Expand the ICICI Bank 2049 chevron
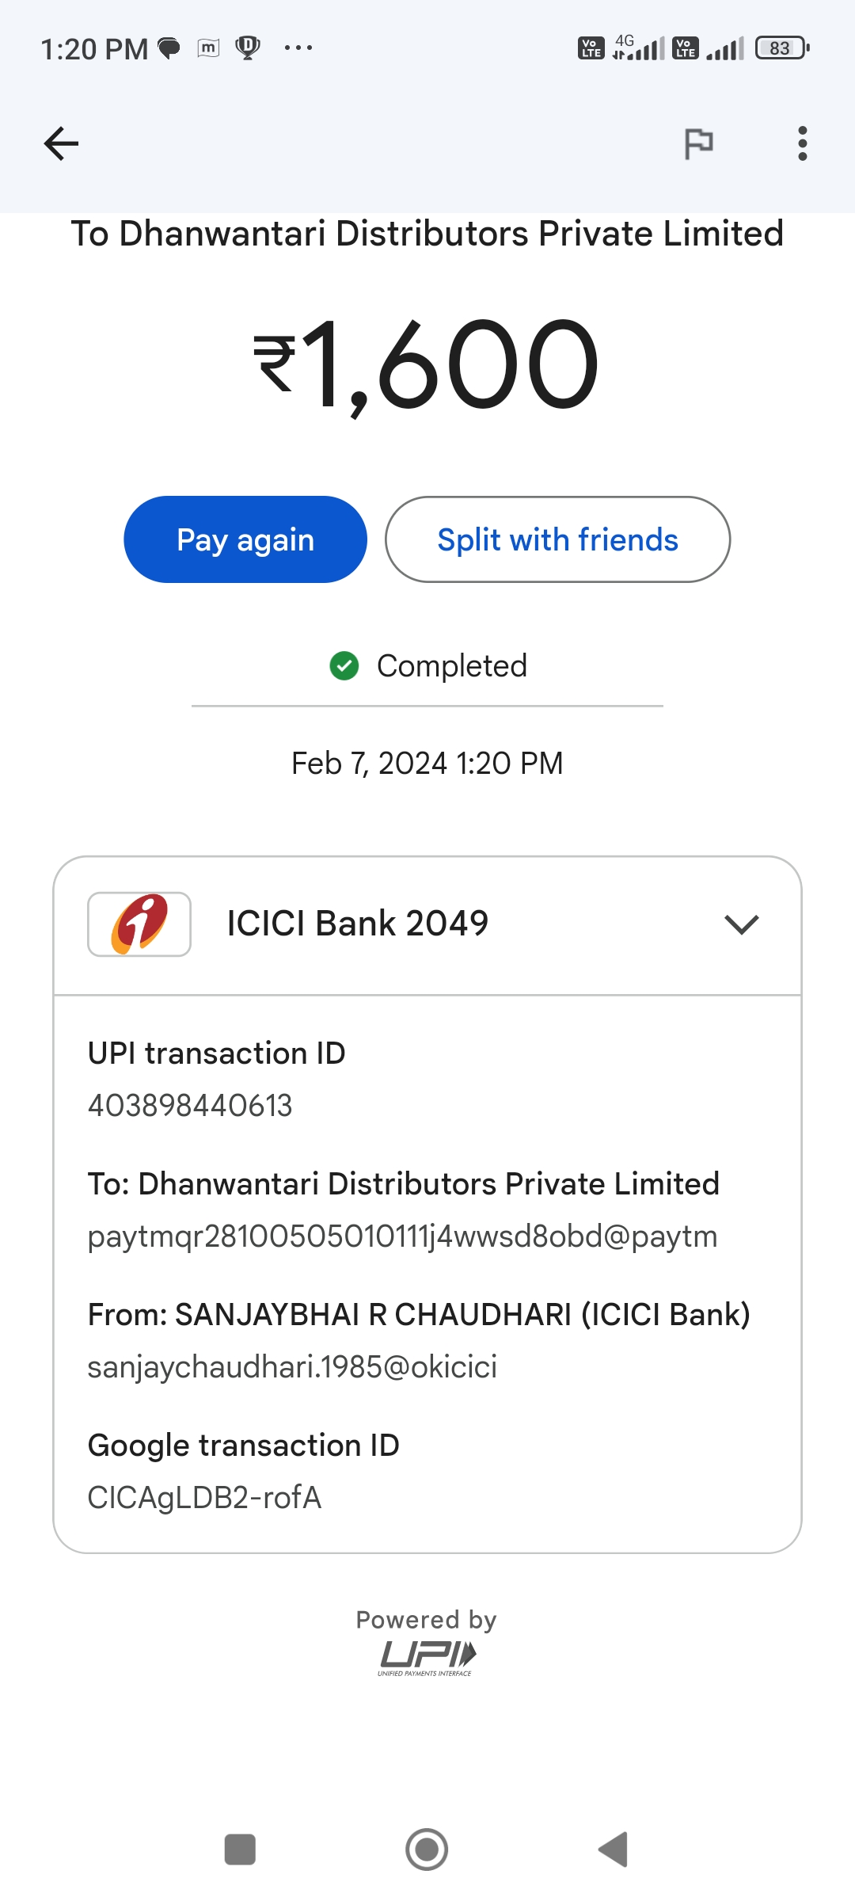The image size is (855, 1901). click(x=742, y=924)
